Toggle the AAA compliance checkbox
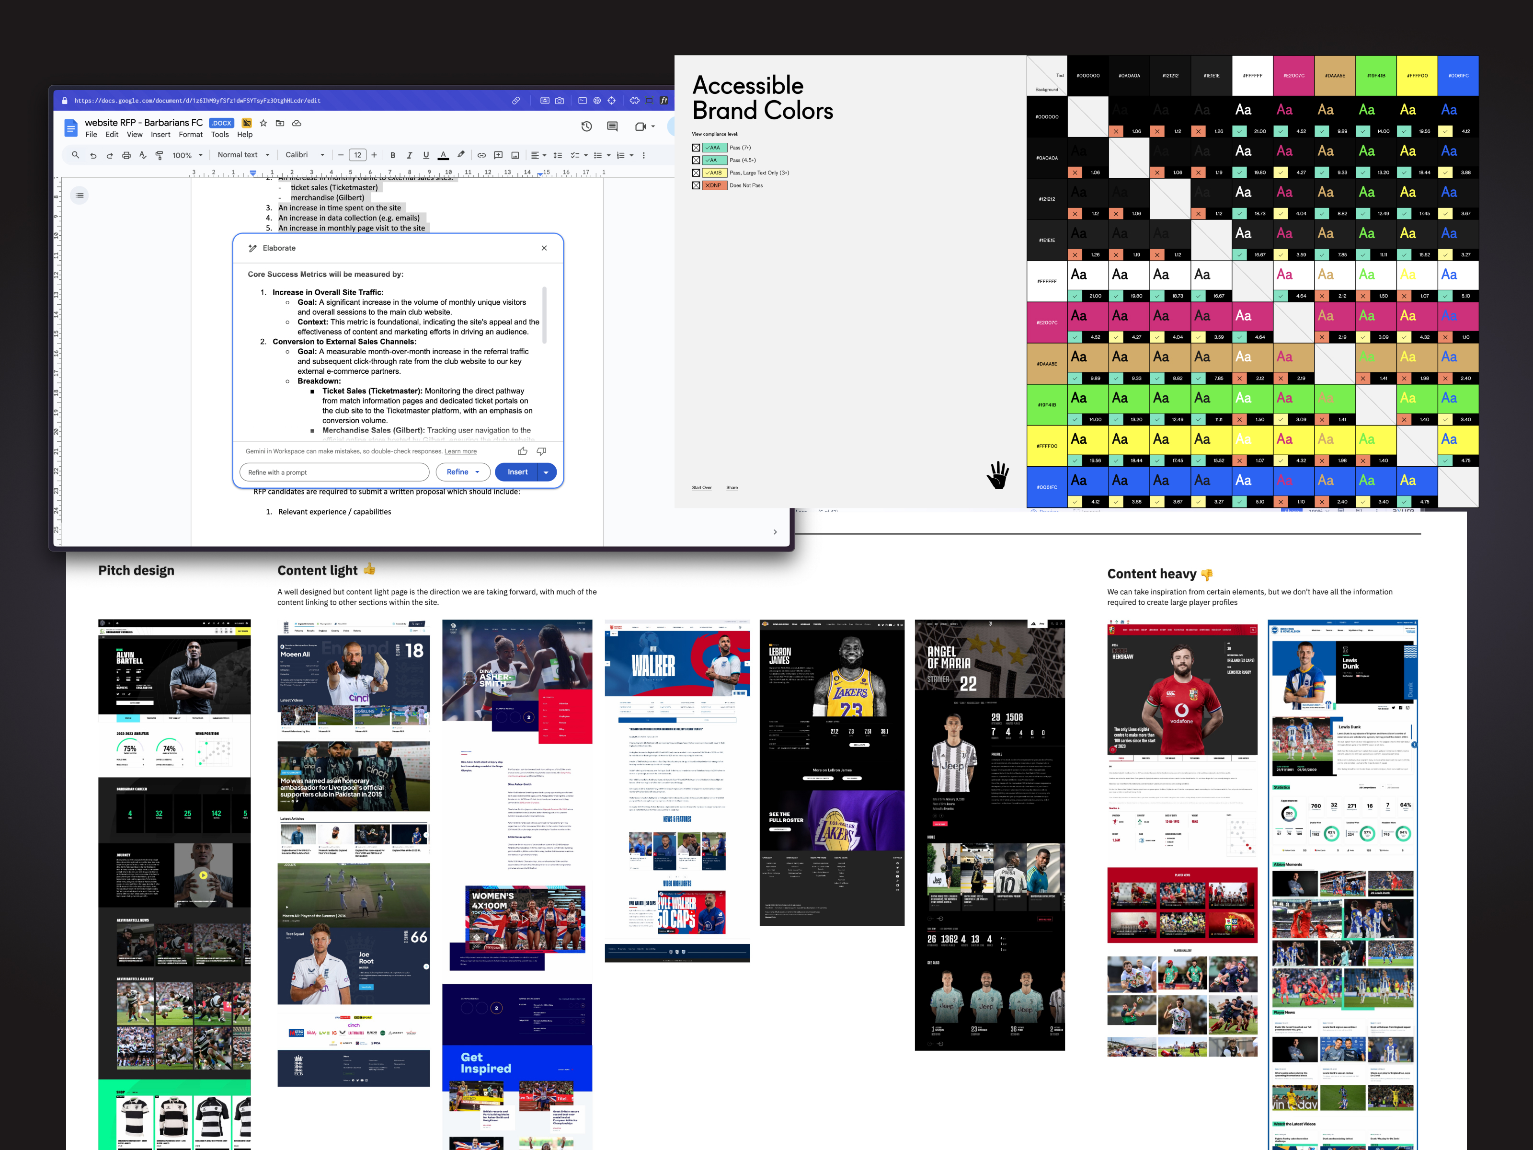The width and height of the screenshot is (1533, 1150). [x=696, y=148]
